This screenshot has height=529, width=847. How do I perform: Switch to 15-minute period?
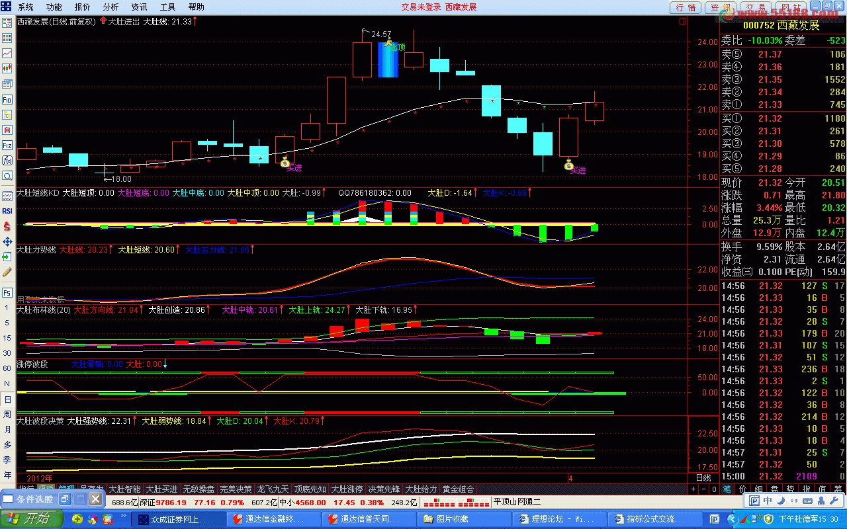point(7,338)
